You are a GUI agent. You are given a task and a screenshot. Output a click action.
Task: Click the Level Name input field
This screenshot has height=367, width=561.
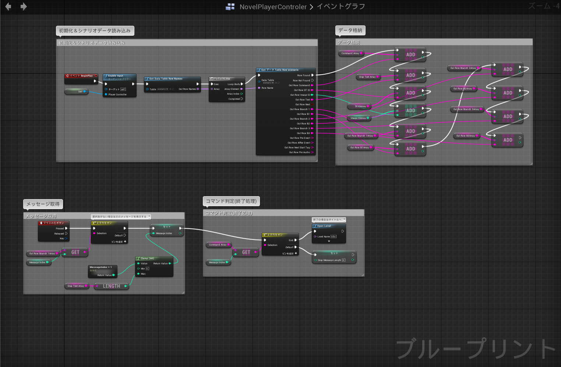(333, 237)
